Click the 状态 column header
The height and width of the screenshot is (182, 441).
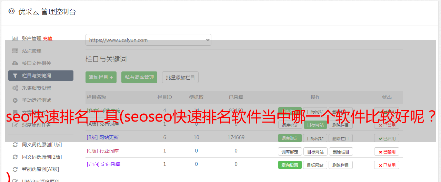point(387,97)
